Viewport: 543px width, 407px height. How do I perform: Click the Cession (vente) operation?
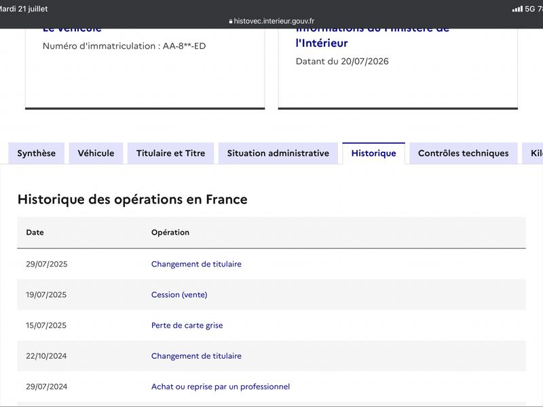[x=179, y=294]
